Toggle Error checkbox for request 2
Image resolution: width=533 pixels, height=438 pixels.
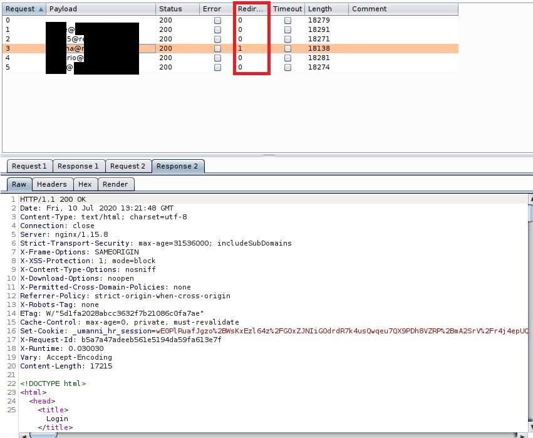coord(217,39)
